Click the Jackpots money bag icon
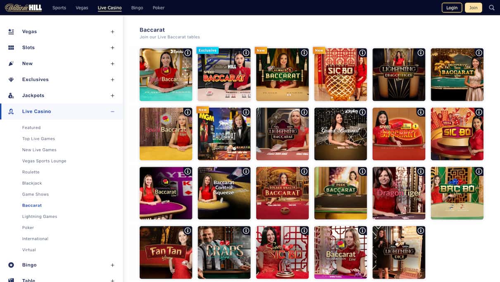 pyautogui.click(x=11, y=95)
